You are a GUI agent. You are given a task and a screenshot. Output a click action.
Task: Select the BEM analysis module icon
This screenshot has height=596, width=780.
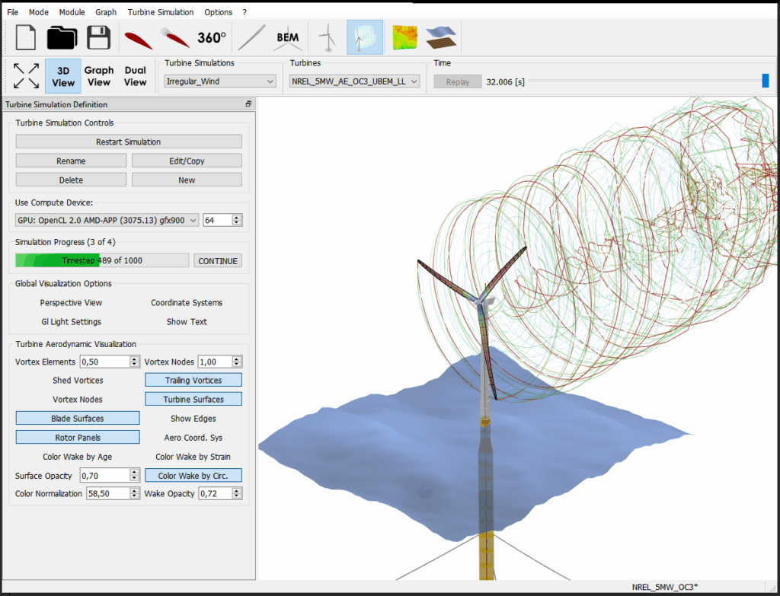pos(287,37)
